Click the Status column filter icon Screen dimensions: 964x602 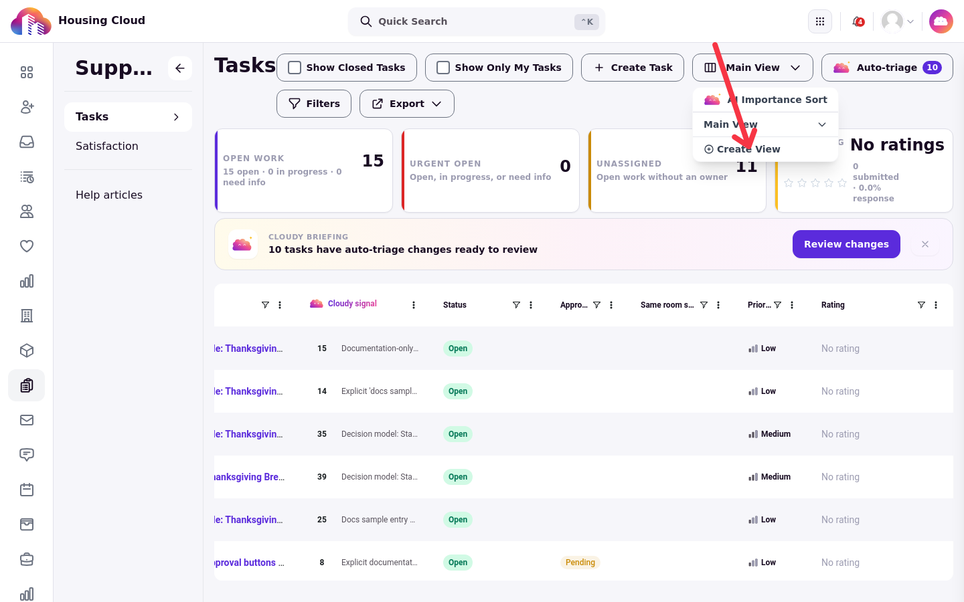[x=516, y=305]
